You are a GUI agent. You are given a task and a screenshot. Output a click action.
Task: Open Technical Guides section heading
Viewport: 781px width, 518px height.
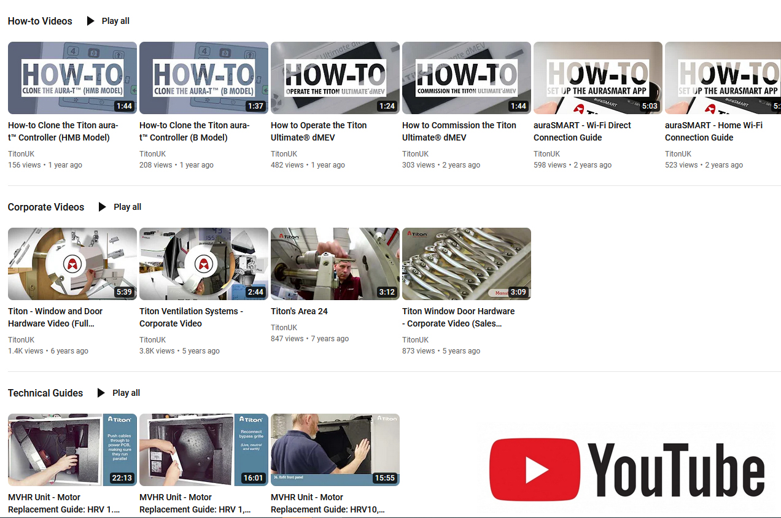tap(45, 393)
